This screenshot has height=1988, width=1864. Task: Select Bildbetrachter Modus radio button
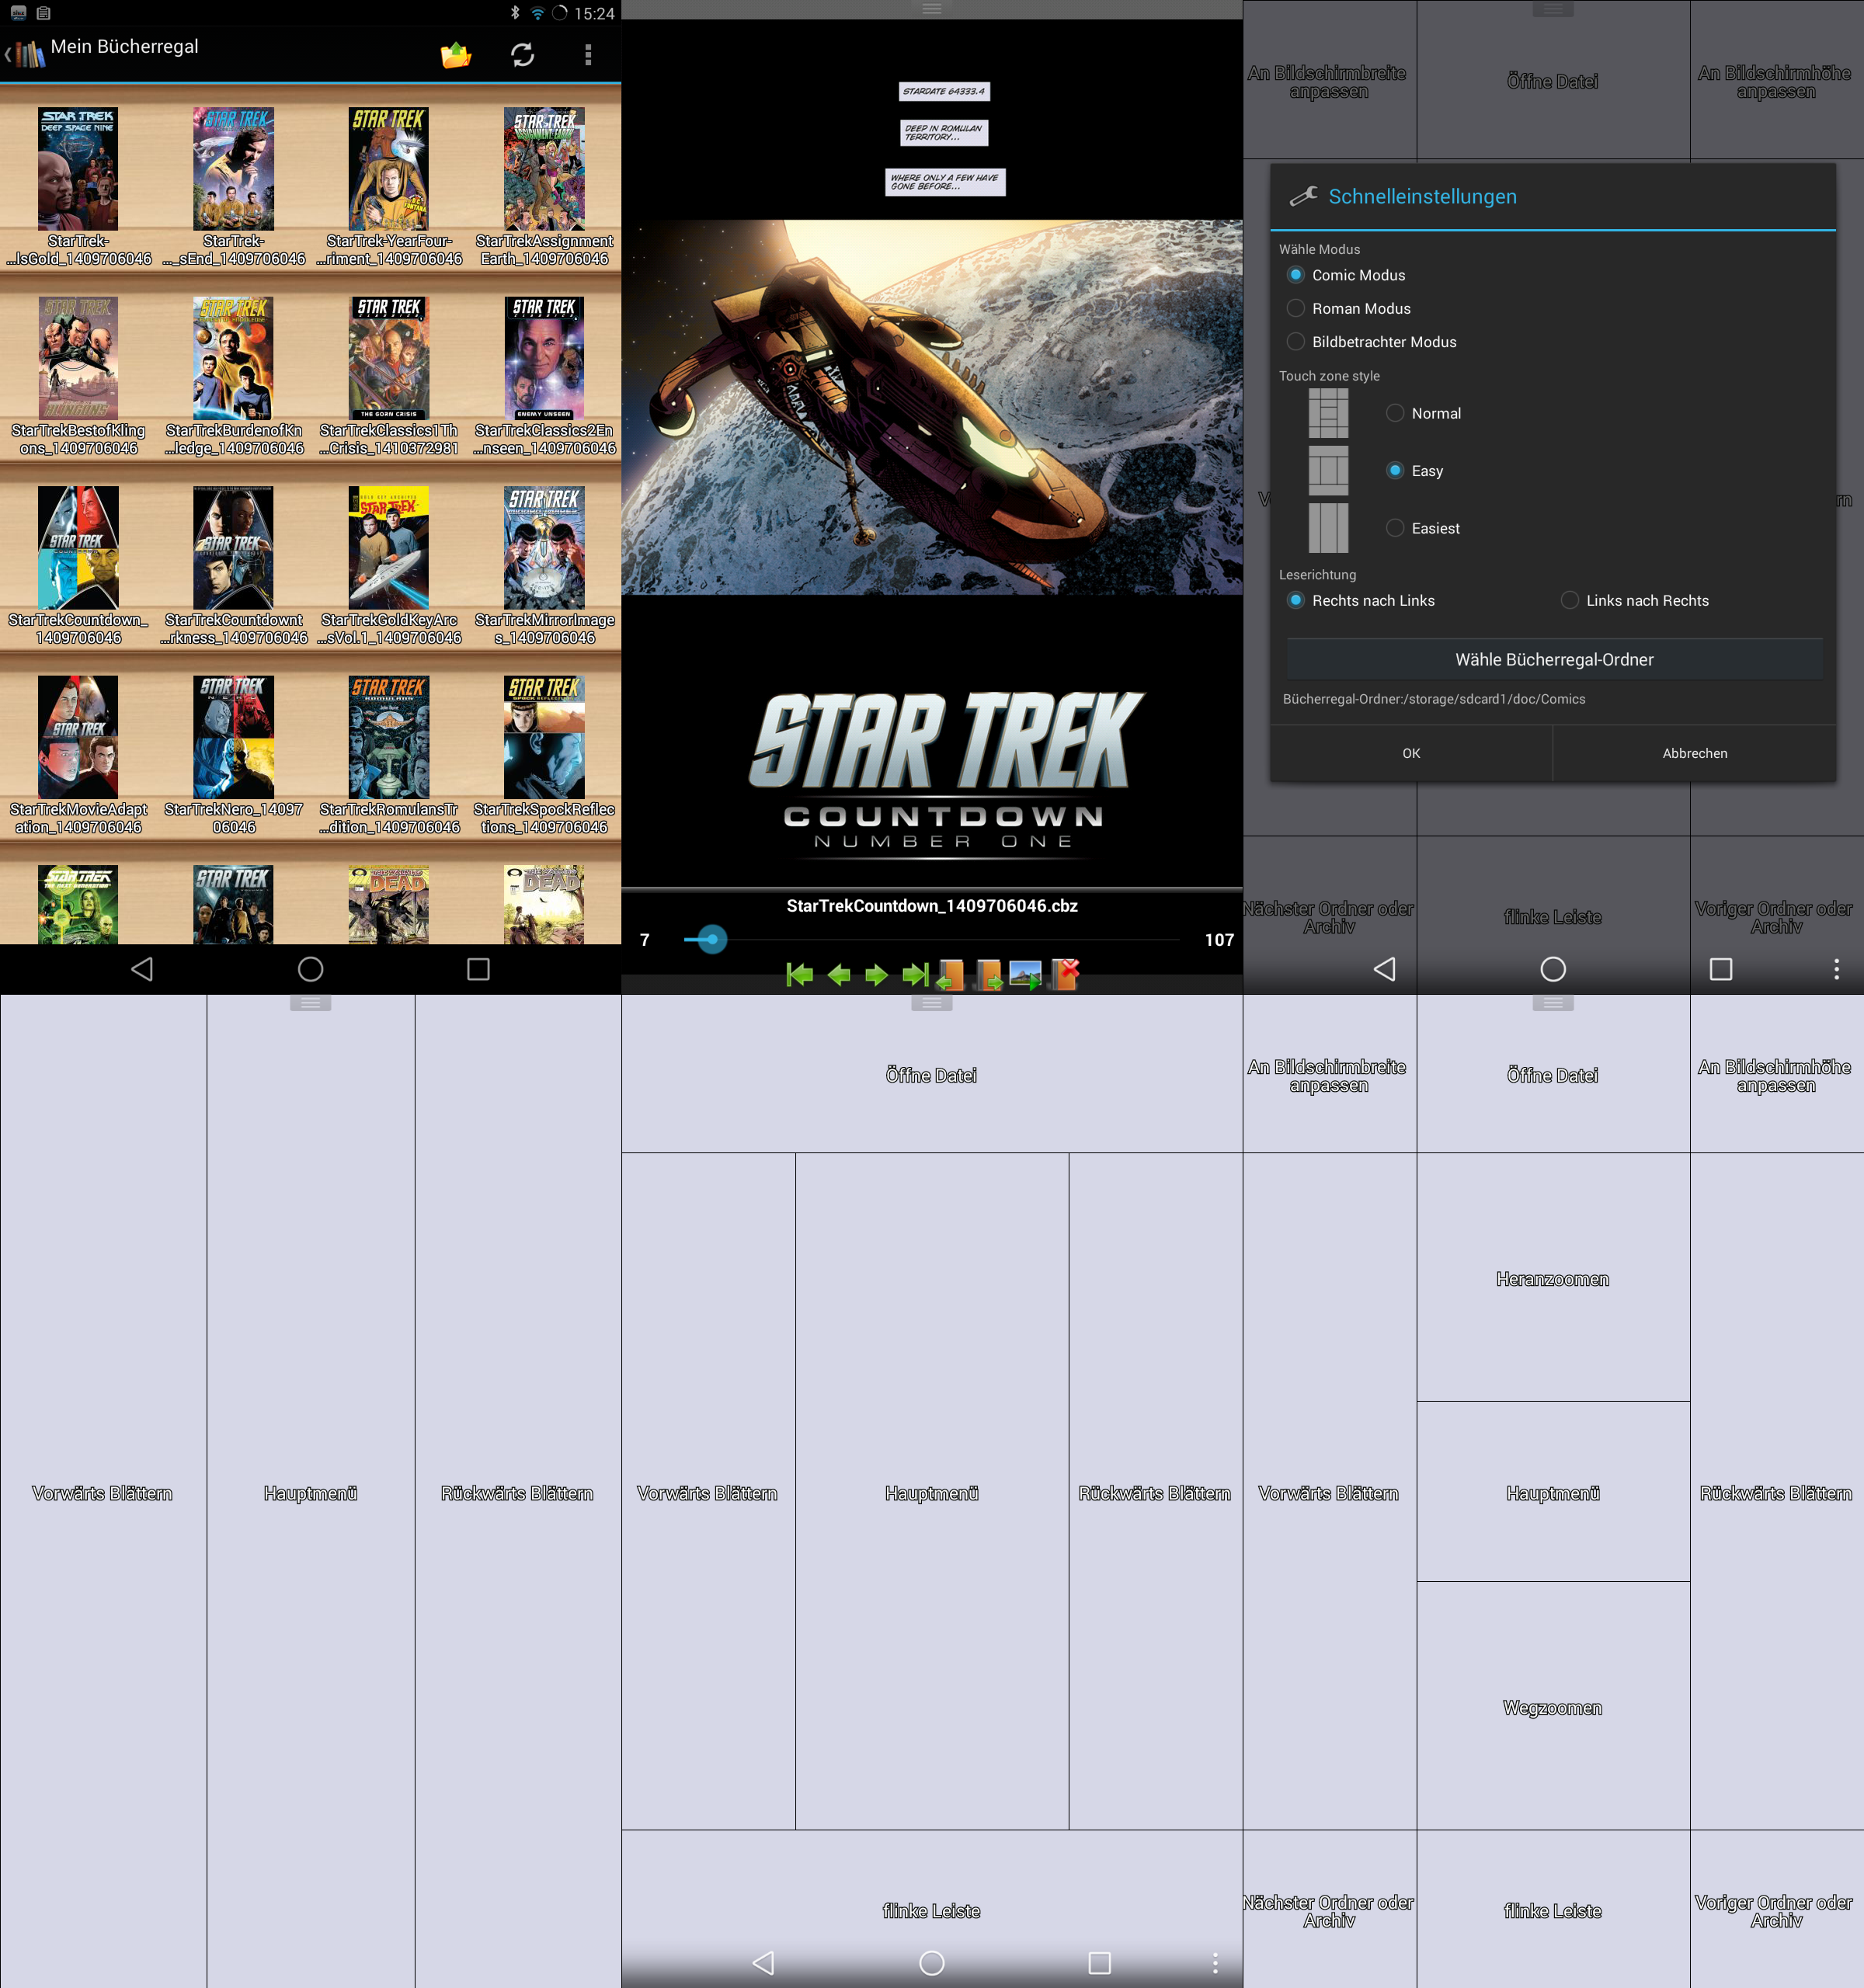coord(1296,342)
